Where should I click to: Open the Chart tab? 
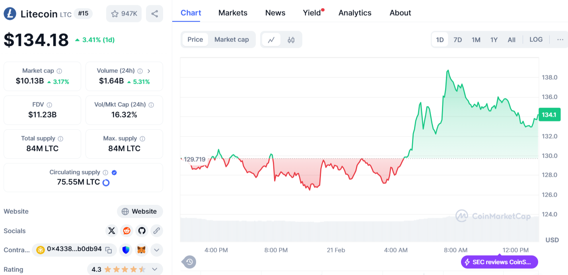pyautogui.click(x=191, y=13)
